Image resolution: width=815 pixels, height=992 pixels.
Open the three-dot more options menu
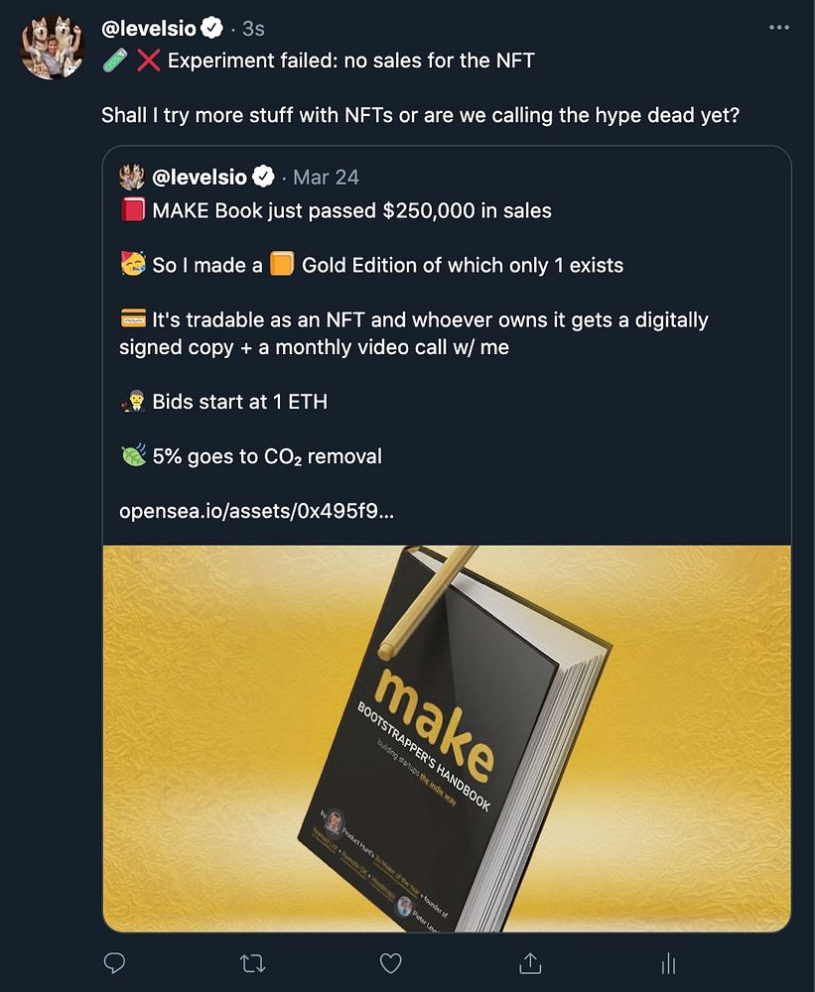pos(778,29)
